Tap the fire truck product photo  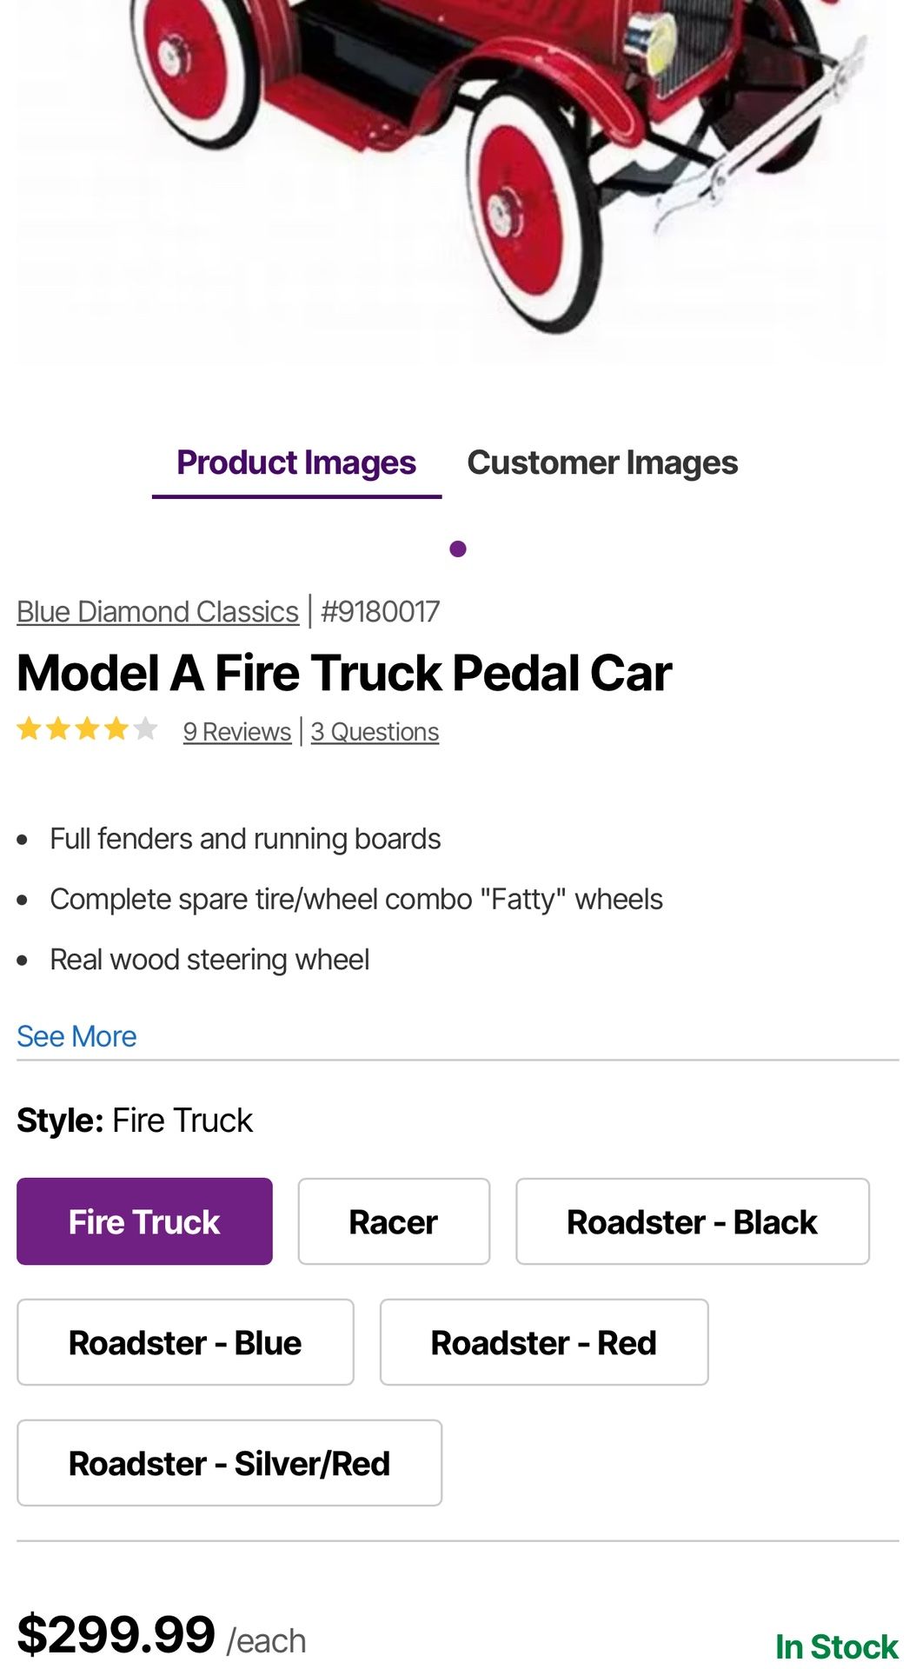click(487, 156)
